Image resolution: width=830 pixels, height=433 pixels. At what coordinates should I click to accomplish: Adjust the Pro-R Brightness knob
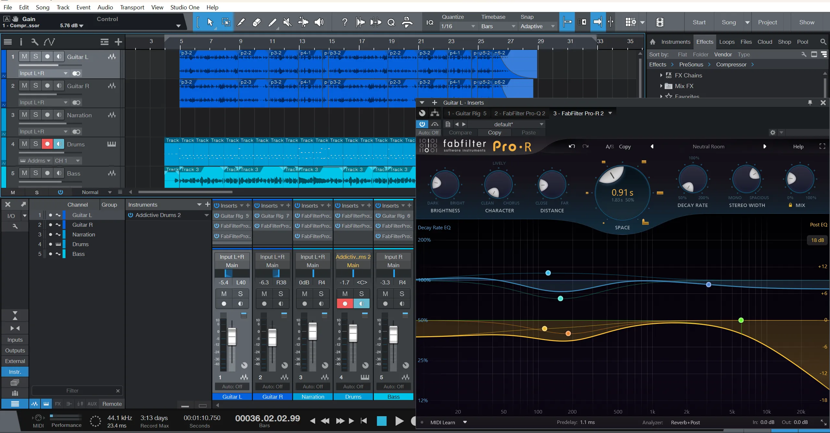coord(445,184)
